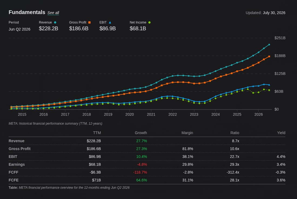Click EBIT growth value 10.4%
Viewport: 297px width, 199px height.
pos(142,157)
